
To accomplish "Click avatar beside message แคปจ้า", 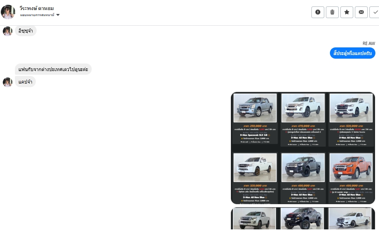I will click(x=8, y=82).
